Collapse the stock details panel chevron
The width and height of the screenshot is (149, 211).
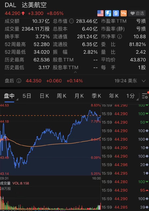(x=75, y=72)
